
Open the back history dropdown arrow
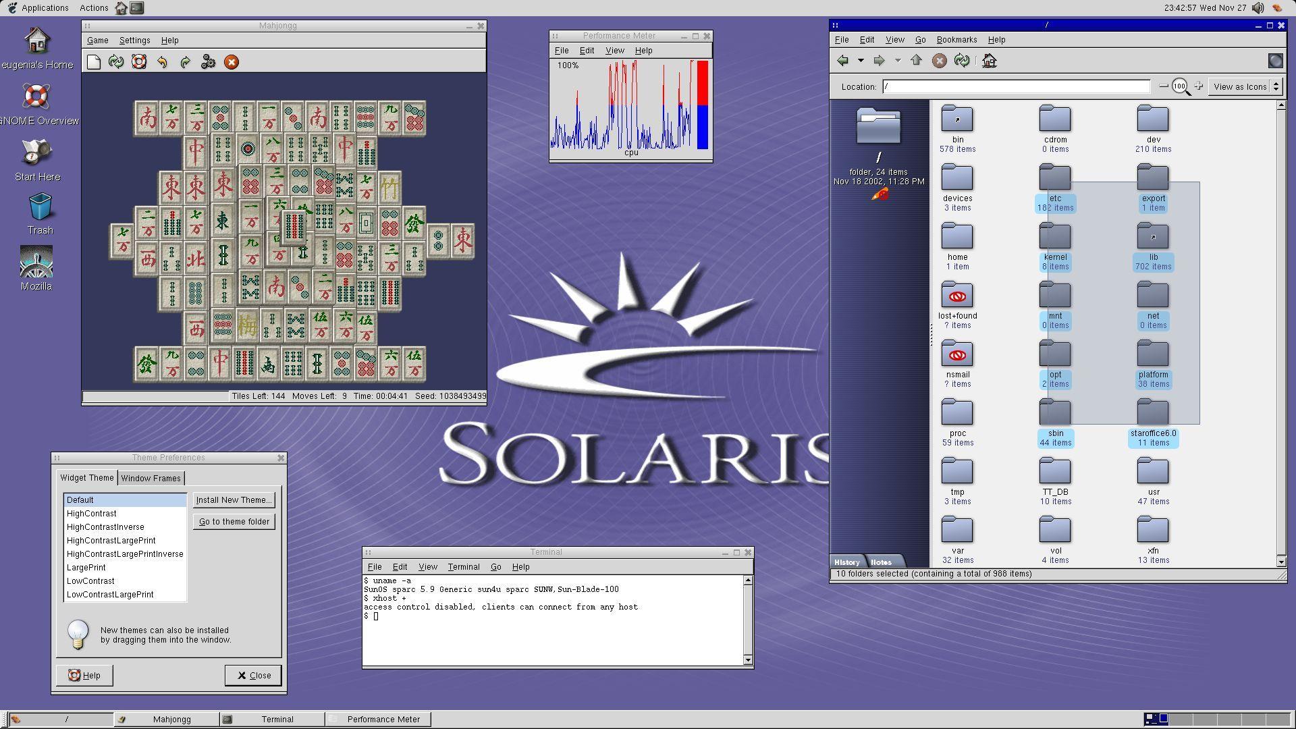click(861, 61)
